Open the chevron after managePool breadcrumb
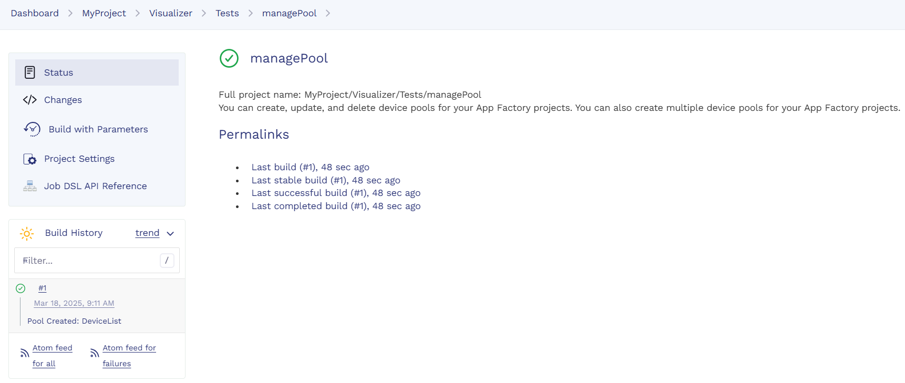 [x=328, y=13]
